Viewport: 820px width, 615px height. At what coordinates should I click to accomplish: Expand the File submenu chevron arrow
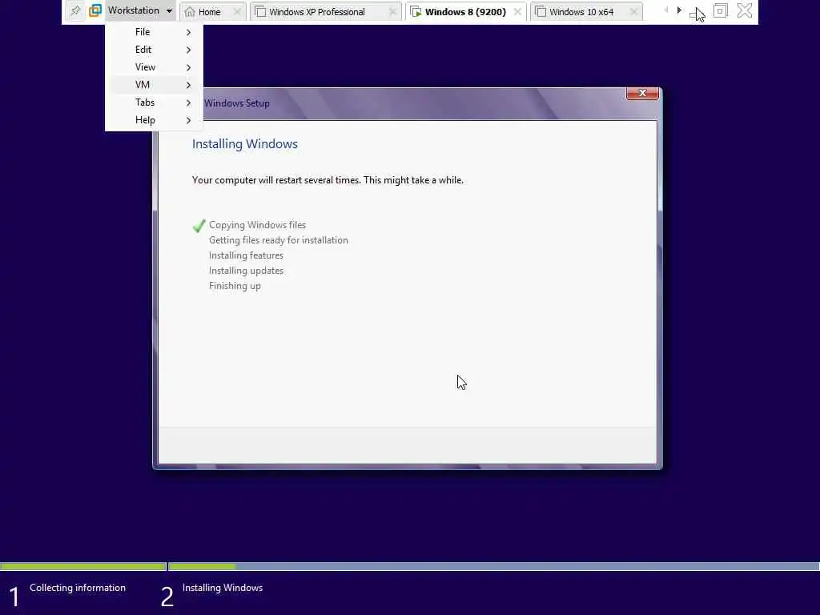click(188, 32)
